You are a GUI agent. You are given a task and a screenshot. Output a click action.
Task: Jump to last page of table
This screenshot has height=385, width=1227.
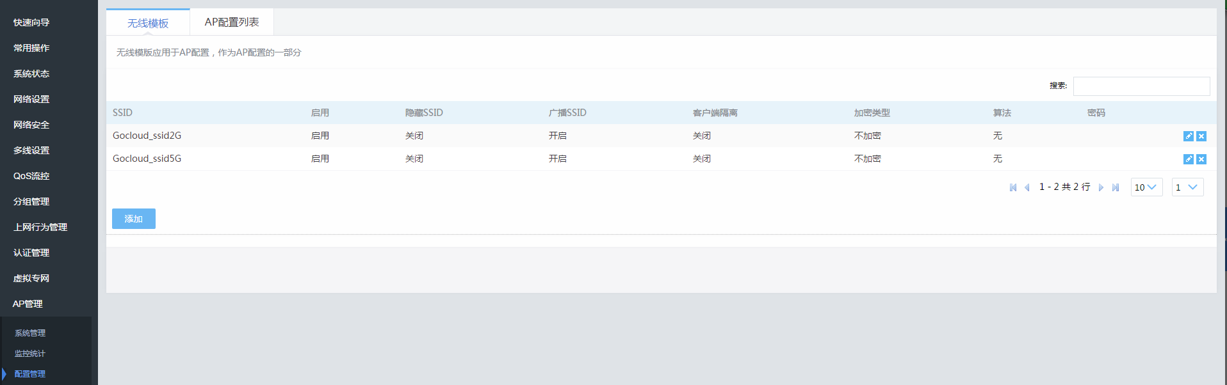click(x=1116, y=187)
